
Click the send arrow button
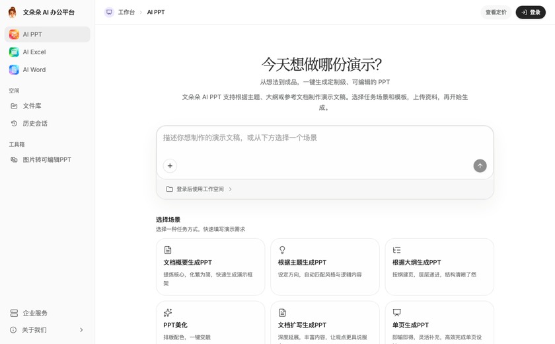click(480, 166)
